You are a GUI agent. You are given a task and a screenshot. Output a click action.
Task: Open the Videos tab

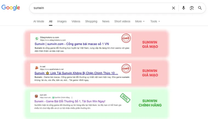(76, 21)
